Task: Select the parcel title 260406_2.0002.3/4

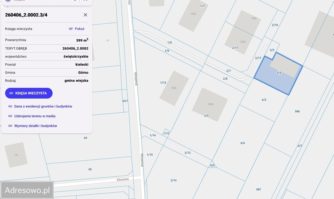Action: coord(26,15)
